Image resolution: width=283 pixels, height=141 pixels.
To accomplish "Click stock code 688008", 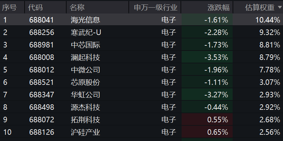I will pyautogui.click(x=42, y=57).
